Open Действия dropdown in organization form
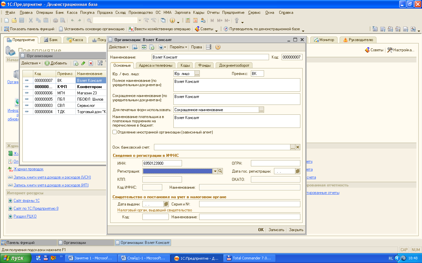 tap(119, 47)
